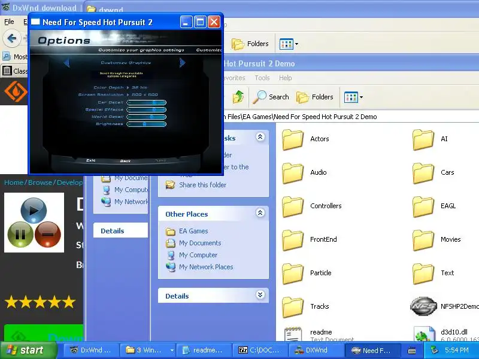Click left arrow for previous options category
Screen dimensions: 479x359
(x=66, y=63)
